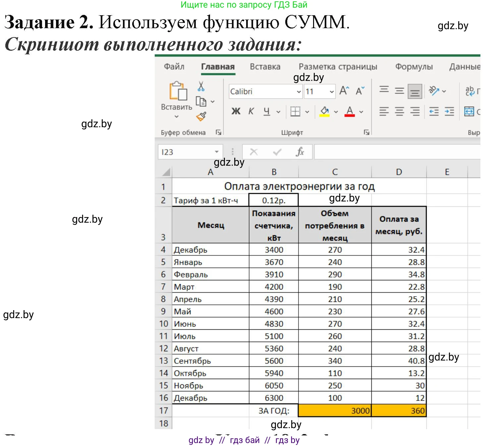The height and width of the screenshot is (446, 489).
Task: Open the font size 11 dropdown
Action: pos(332,91)
